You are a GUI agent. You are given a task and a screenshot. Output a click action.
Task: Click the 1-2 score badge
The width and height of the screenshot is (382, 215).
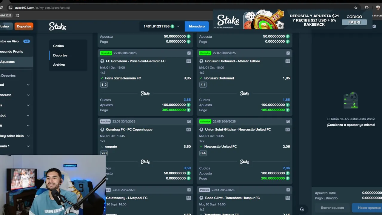point(104,85)
